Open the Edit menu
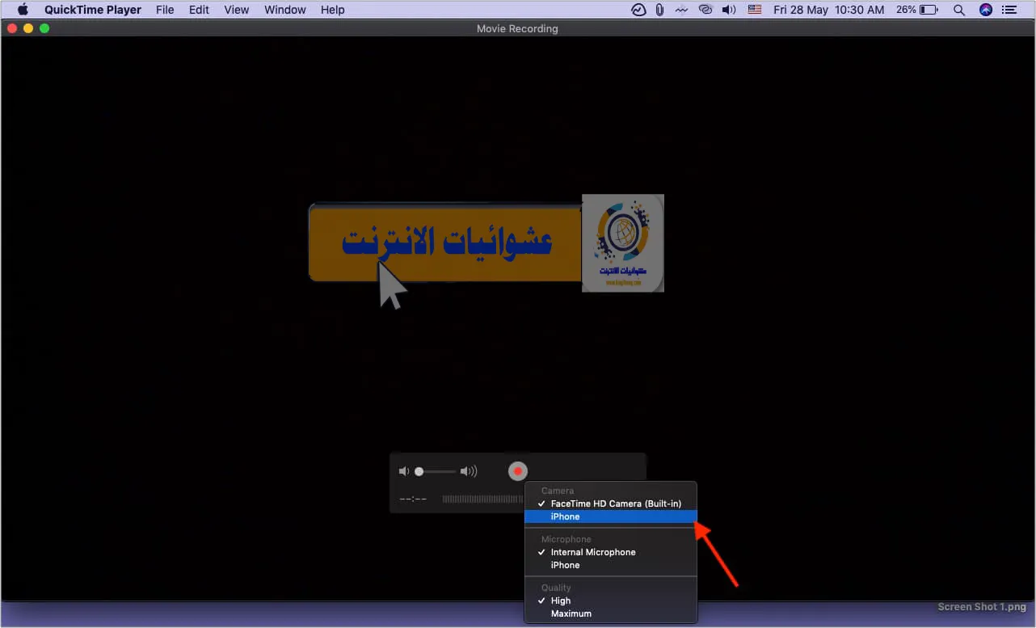Viewport: 1036px width, 628px height. (x=199, y=10)
